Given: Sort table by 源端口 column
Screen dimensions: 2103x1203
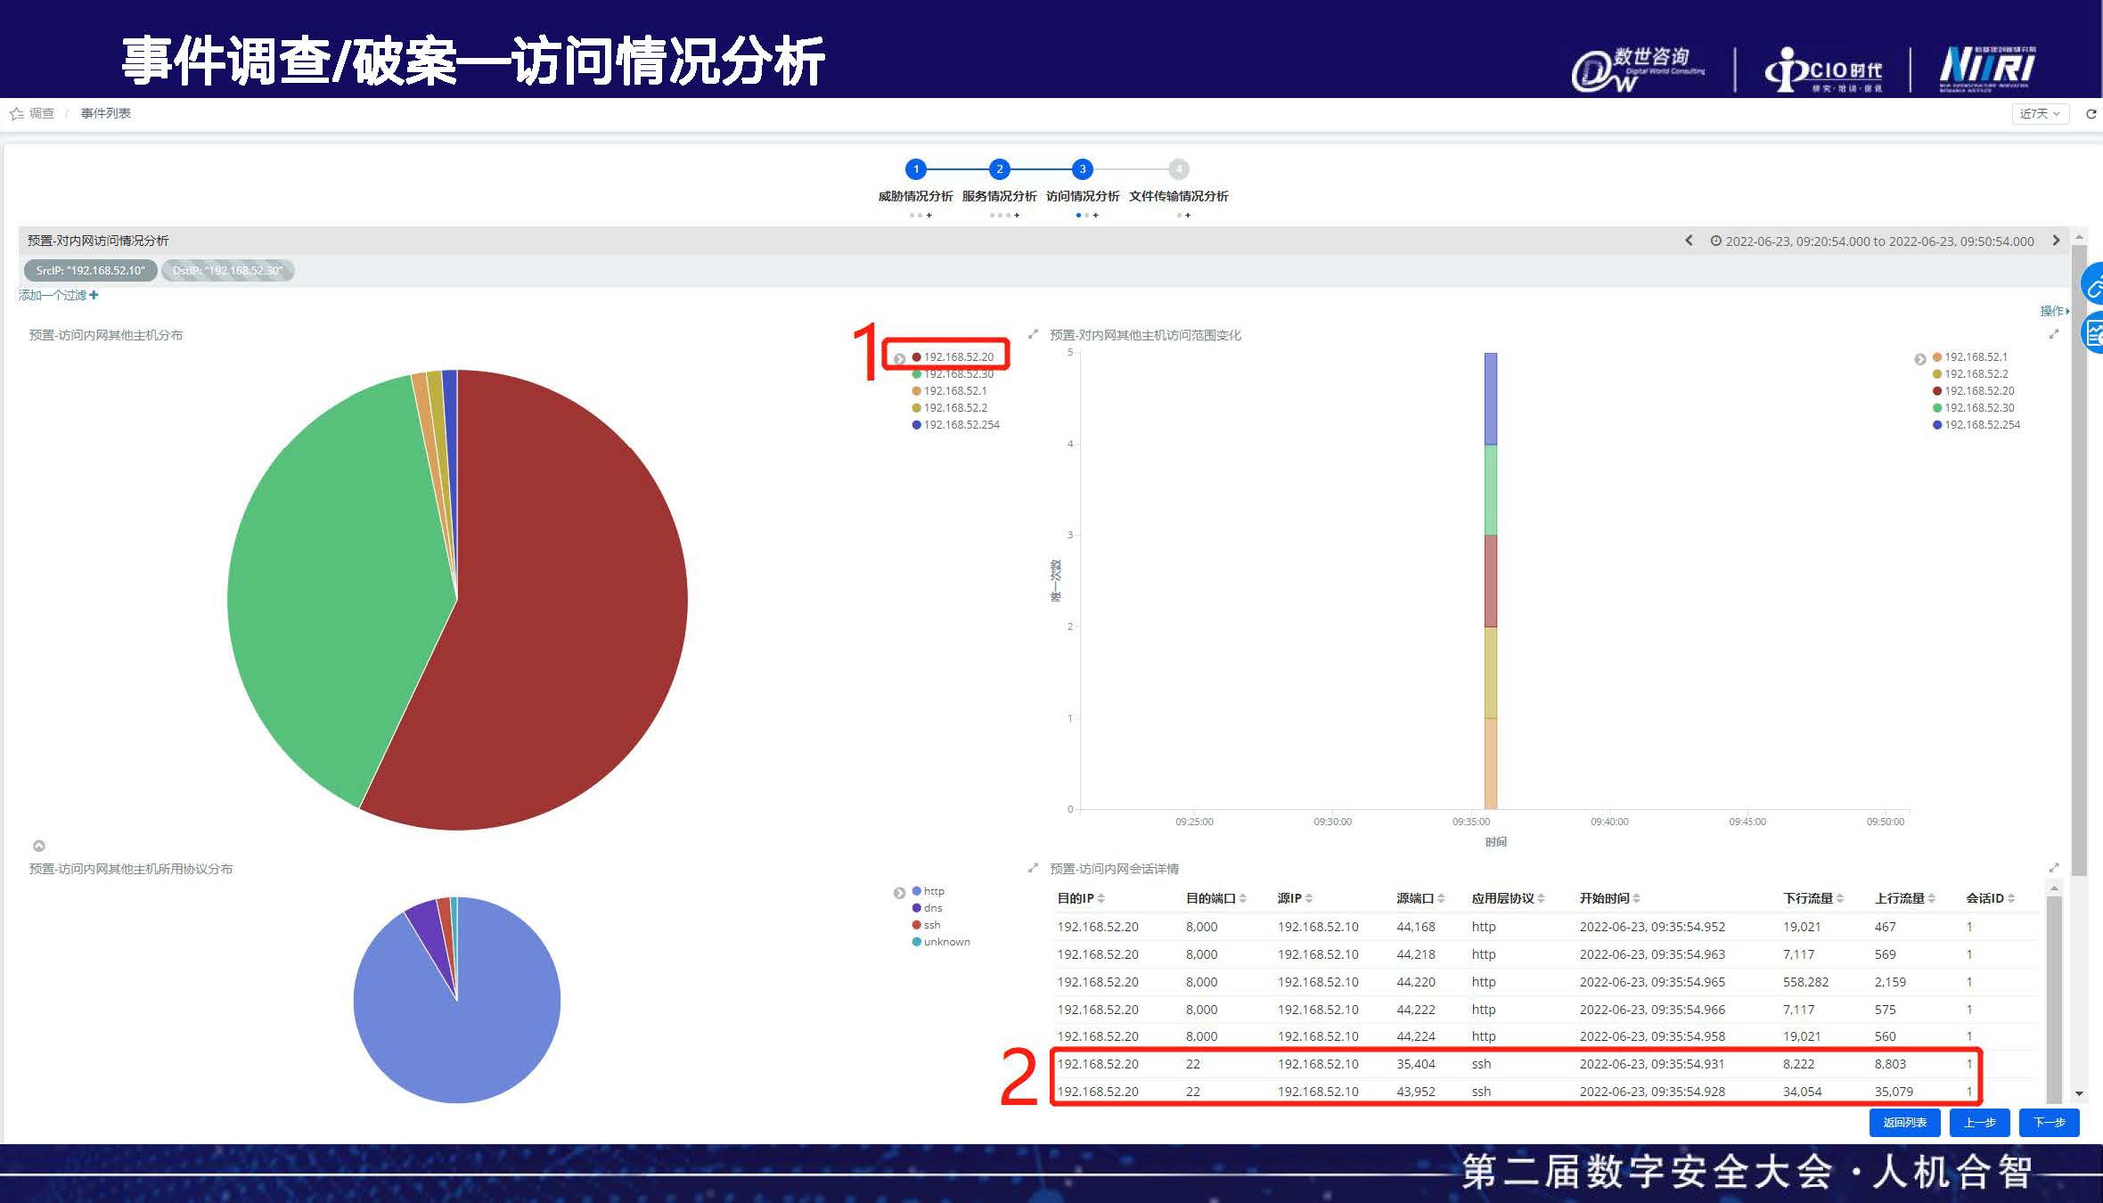Looking at the screenshot, I should (1420, 897).
